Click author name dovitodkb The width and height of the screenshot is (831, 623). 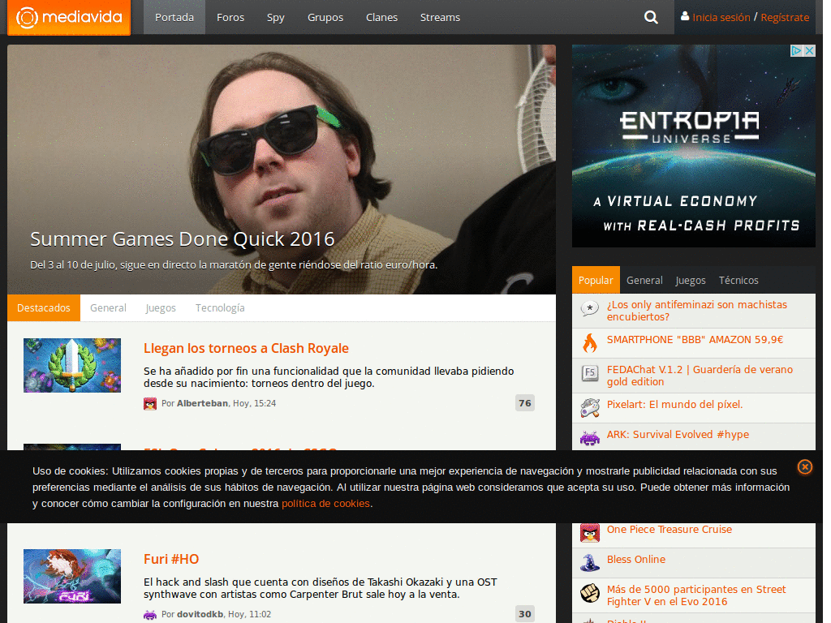click(200, 614)
